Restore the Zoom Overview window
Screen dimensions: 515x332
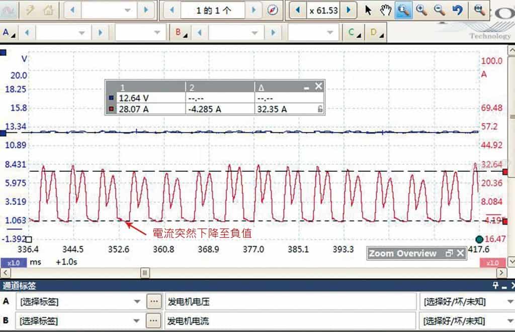click(x=449, y=253)
